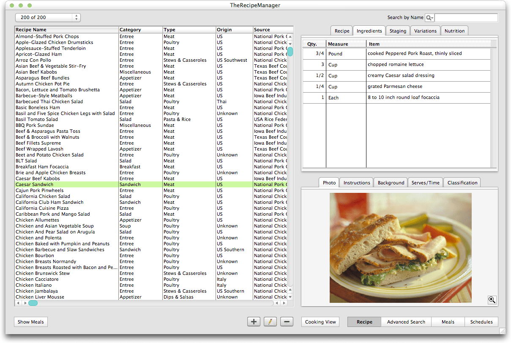Sort by the Origin column header
The height and width of the screenshot is (343, 511).
point(234,30)
